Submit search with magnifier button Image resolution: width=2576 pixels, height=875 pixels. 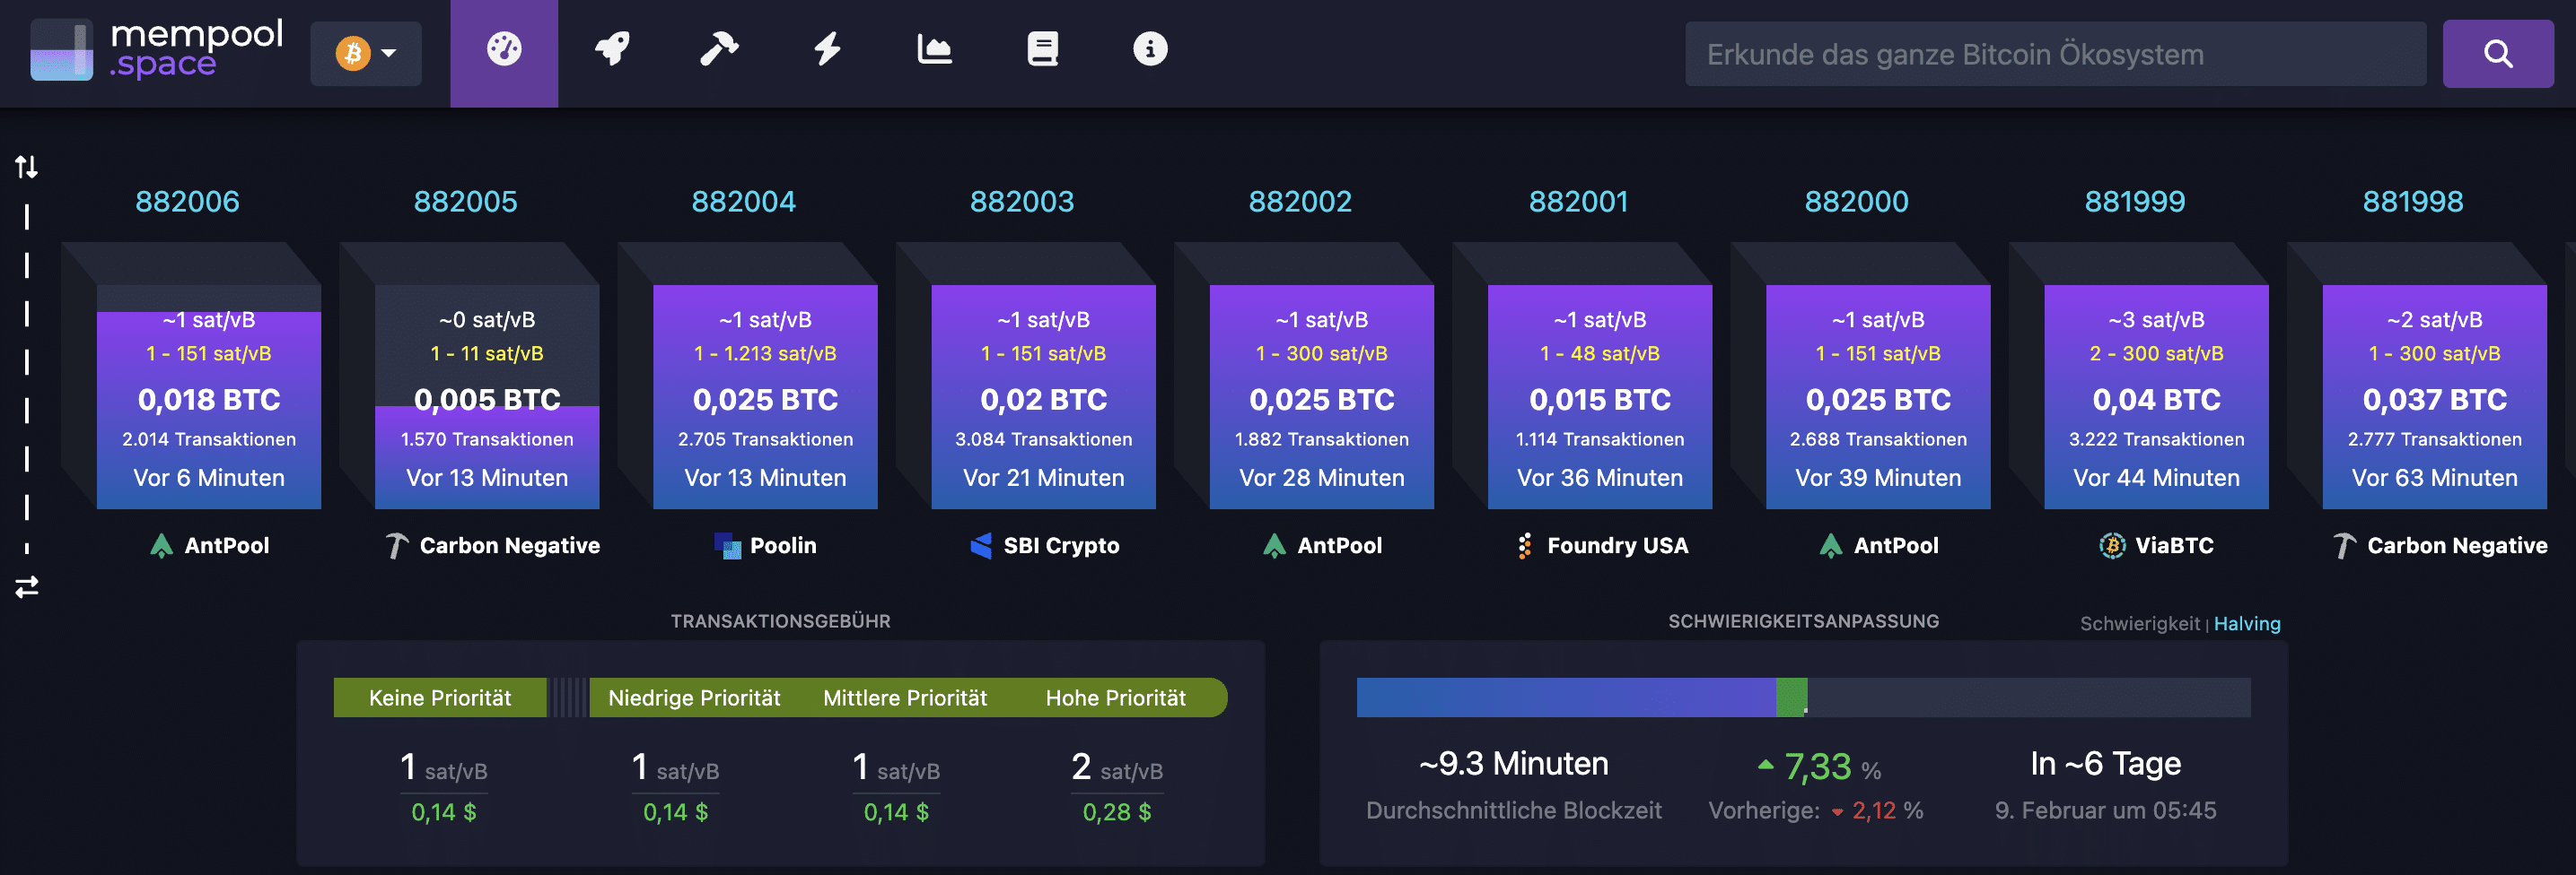2497,54
